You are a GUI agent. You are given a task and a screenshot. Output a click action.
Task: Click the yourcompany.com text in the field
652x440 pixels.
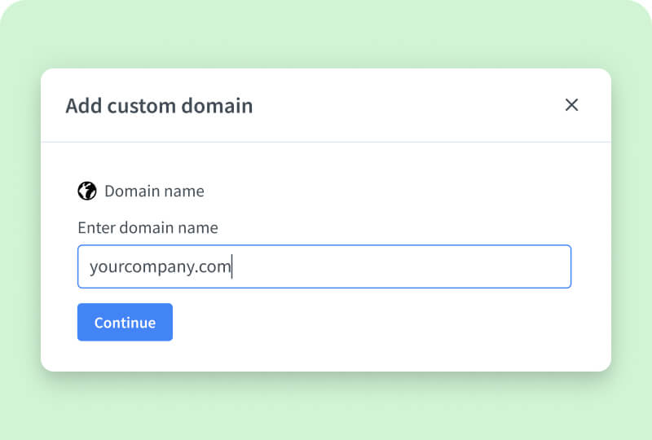coord(160,266)
